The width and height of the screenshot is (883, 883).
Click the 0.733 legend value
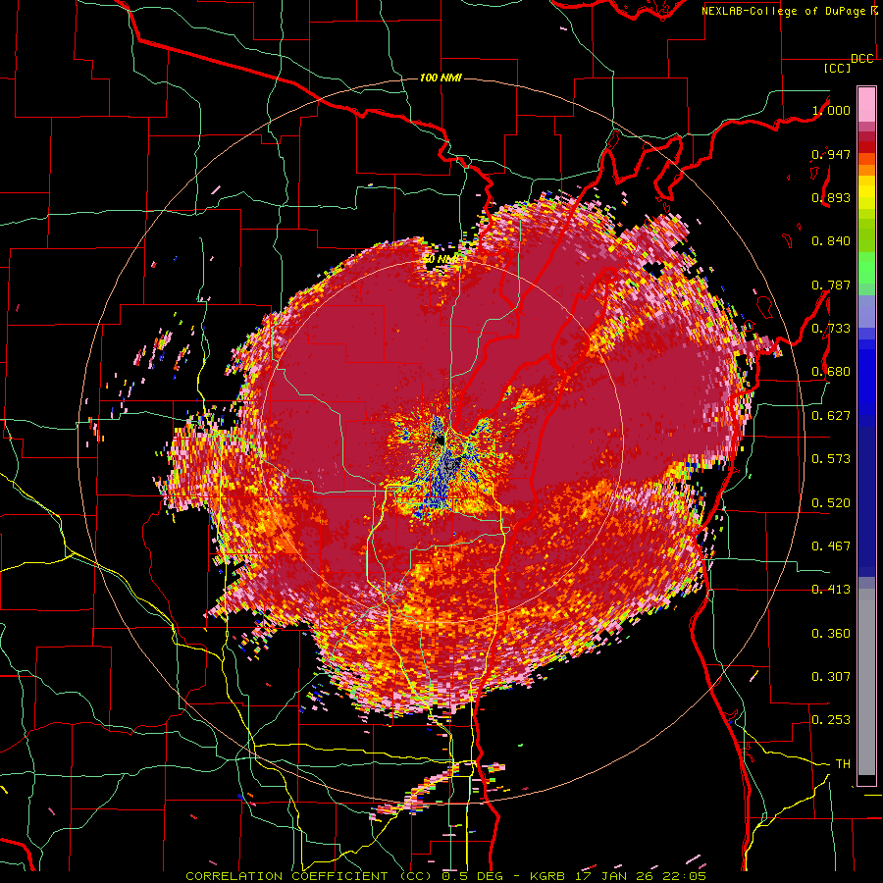pos(831,329)
